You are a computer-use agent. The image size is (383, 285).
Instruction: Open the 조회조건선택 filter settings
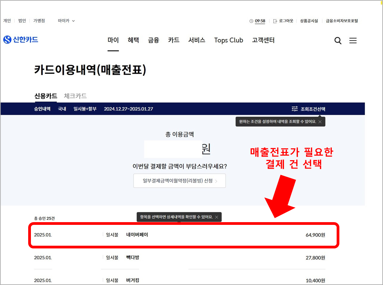[x=308, y=109]
